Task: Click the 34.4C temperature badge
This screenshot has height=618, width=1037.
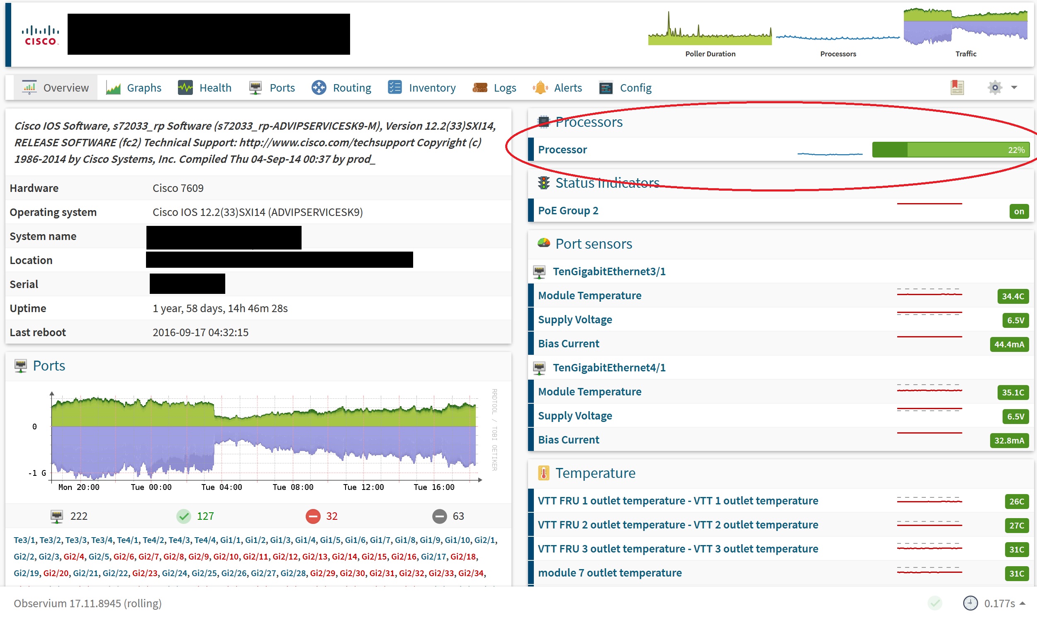Action: pyautogui.click(x=1013, y=296)
